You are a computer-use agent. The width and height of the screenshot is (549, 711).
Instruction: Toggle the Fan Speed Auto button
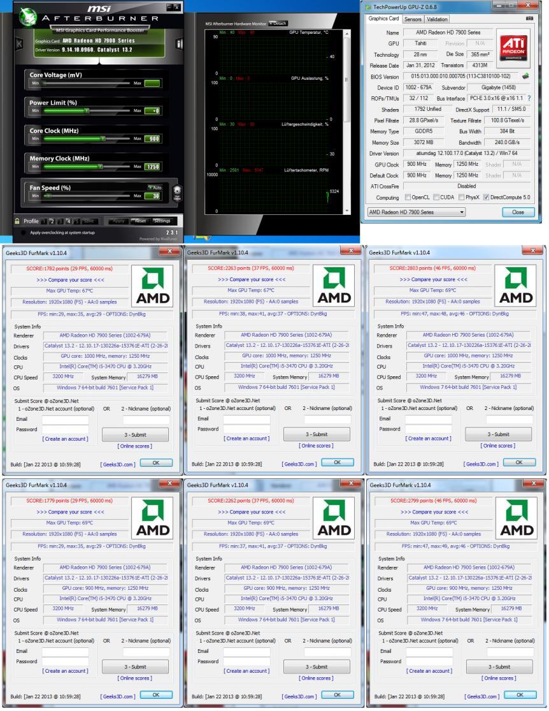coord(155,187)
